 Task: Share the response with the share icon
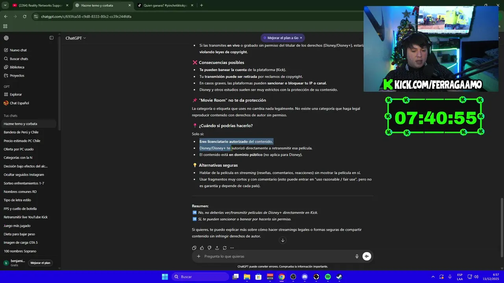coord(217,248)
